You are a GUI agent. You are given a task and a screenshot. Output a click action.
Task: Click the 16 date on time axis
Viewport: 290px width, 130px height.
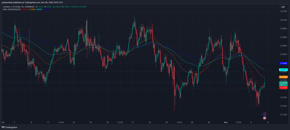click(90, 122)
